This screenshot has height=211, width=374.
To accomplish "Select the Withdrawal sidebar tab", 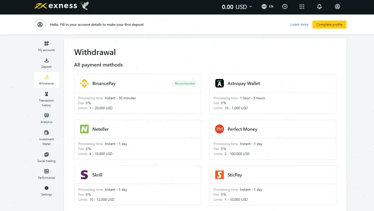I will click(x=46, y=80).
